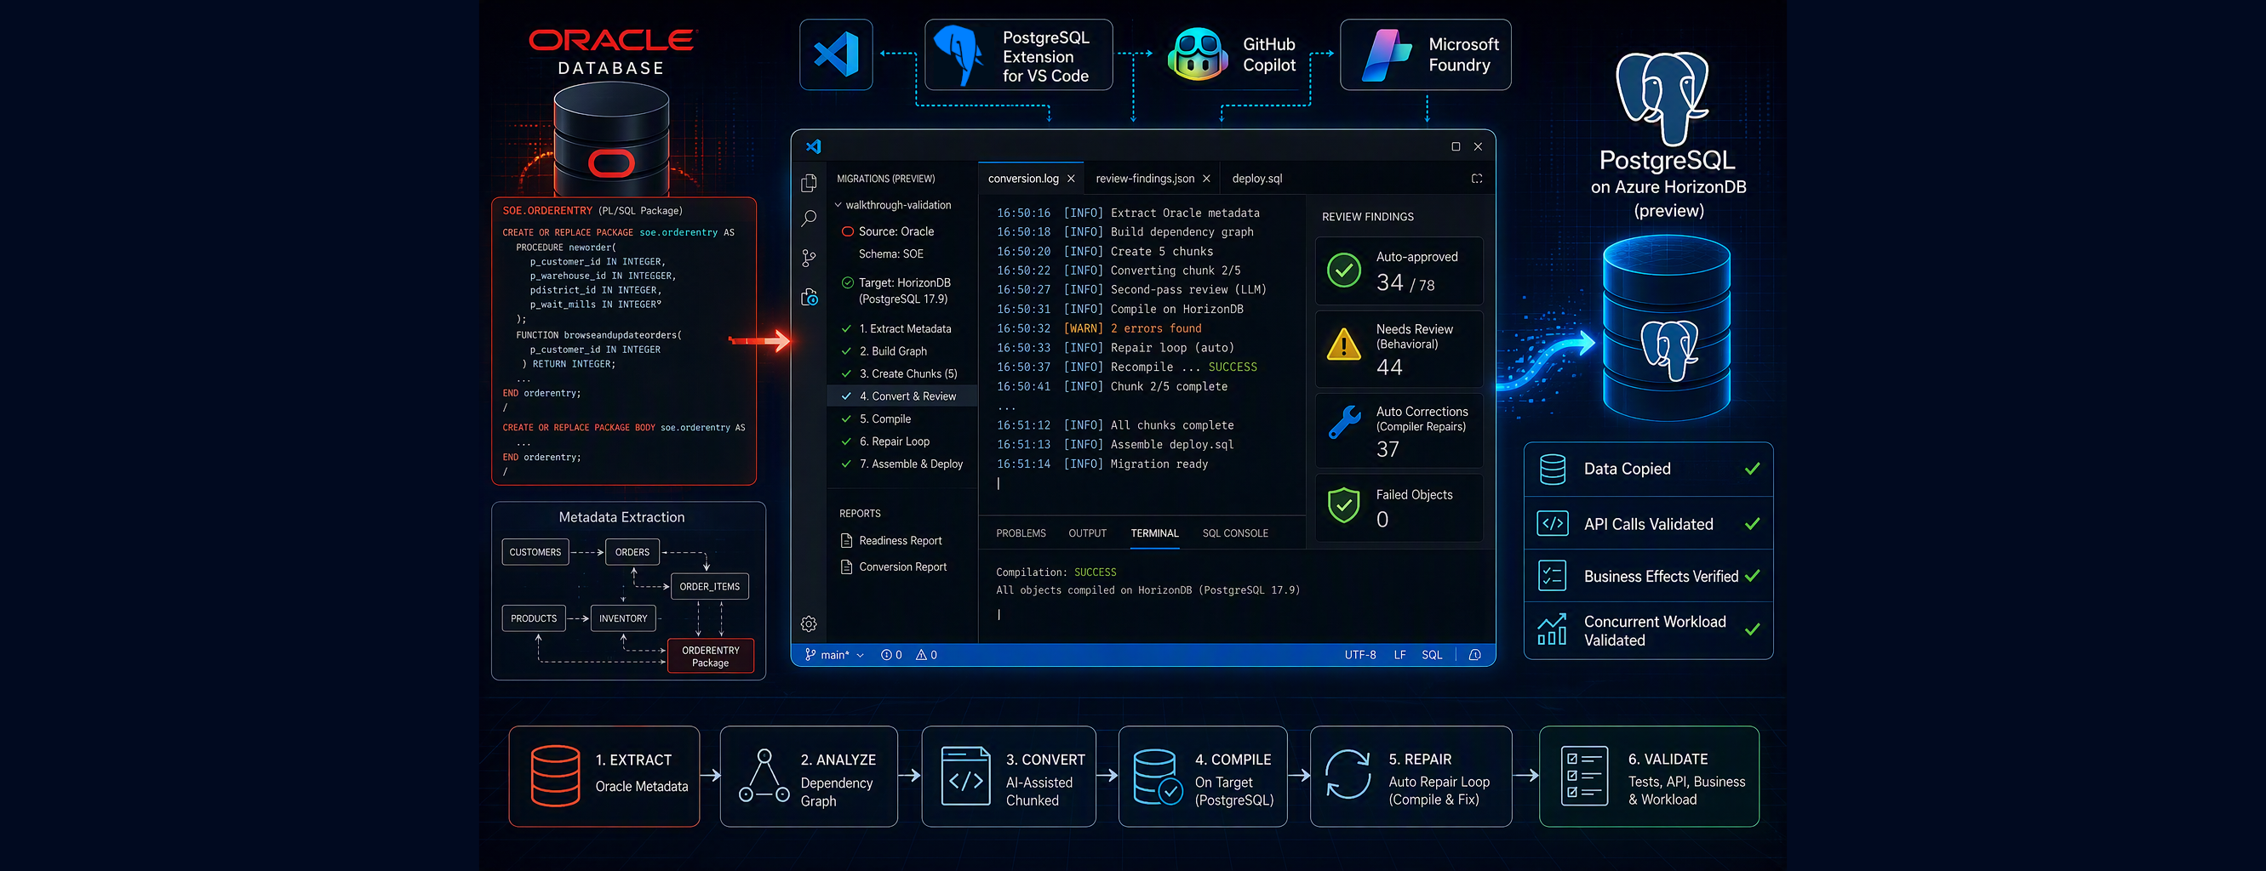Viewport: 2266px width, 871px height.
Task: Click the LF line ending in status bar
Action: [x=1399, y=655]
